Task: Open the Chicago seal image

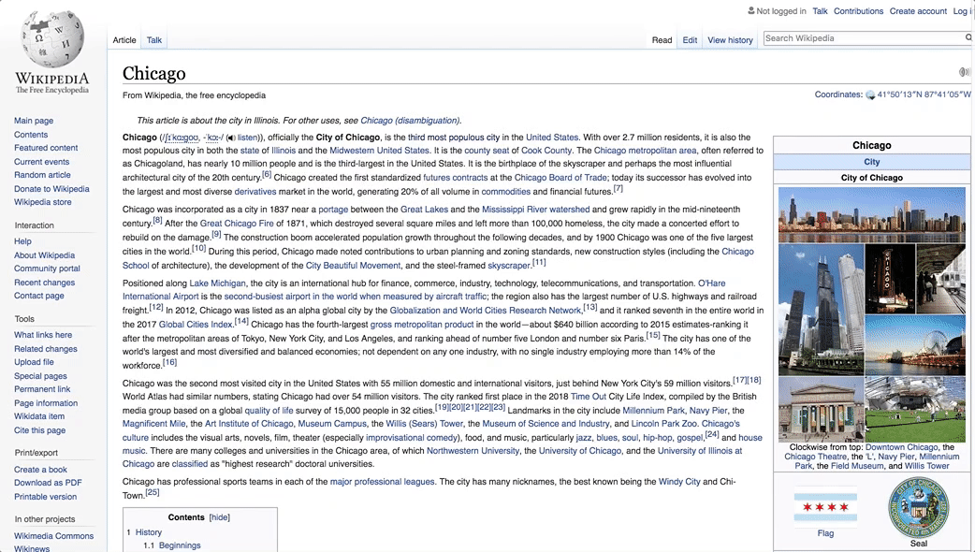Action: 919,506
